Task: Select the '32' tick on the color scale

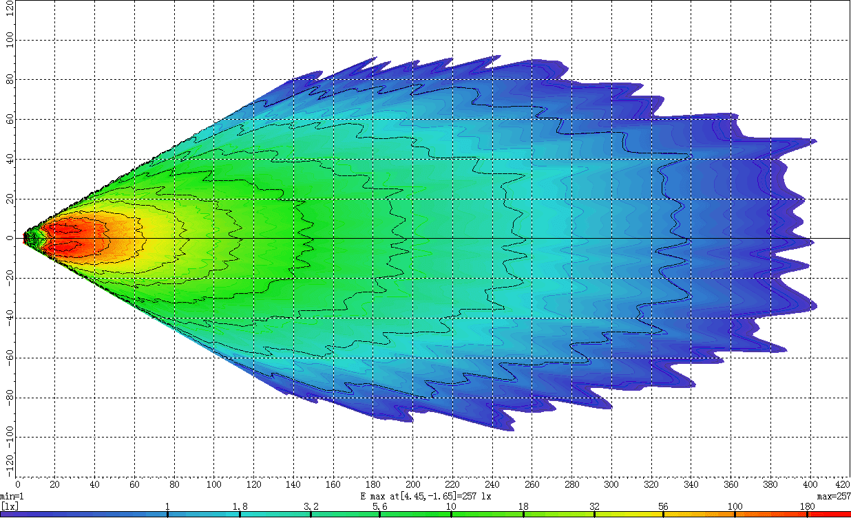Action: tap(593, 507)
